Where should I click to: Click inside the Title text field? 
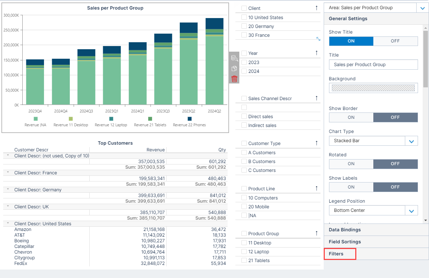tap(373, 64)
